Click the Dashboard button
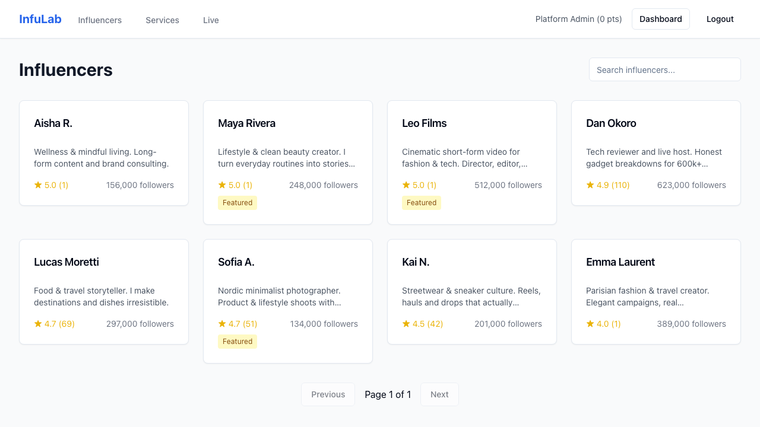The width and height of the screenshot is (760, 427). 661,19
